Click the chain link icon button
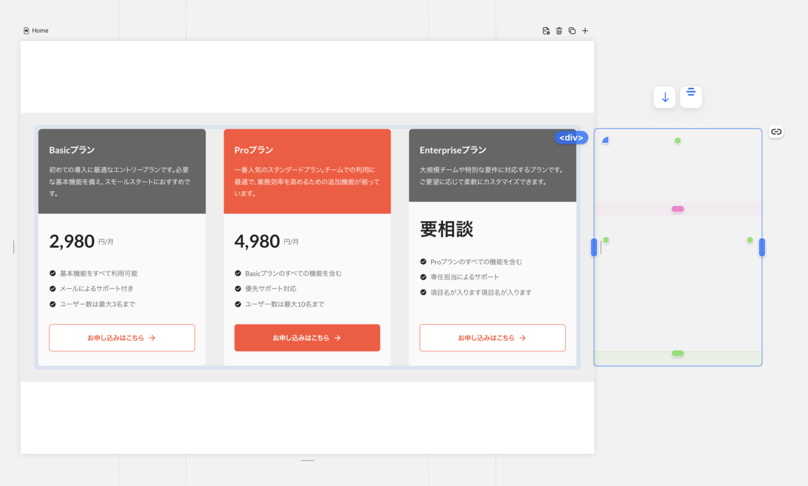Viewport: 808px width, 486px height. tap(776, 131)
